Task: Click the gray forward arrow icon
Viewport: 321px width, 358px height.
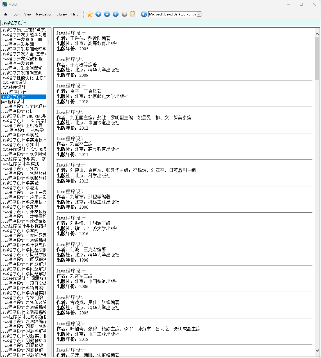Action: pos(124,14)
